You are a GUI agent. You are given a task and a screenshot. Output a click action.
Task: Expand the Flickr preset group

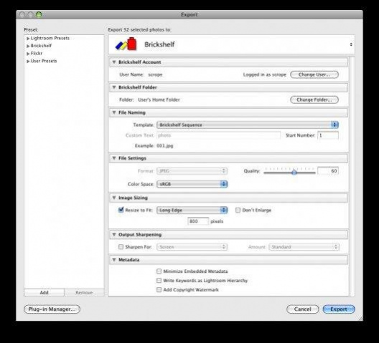tap(28, 54)
